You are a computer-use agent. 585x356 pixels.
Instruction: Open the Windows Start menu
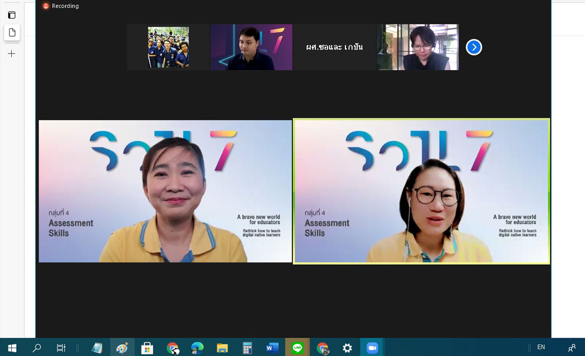click(x=12, y=348)
